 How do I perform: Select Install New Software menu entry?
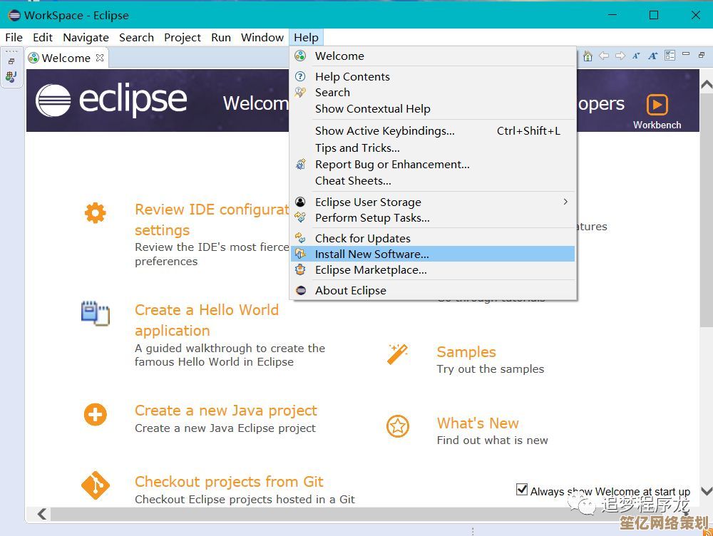371,254
